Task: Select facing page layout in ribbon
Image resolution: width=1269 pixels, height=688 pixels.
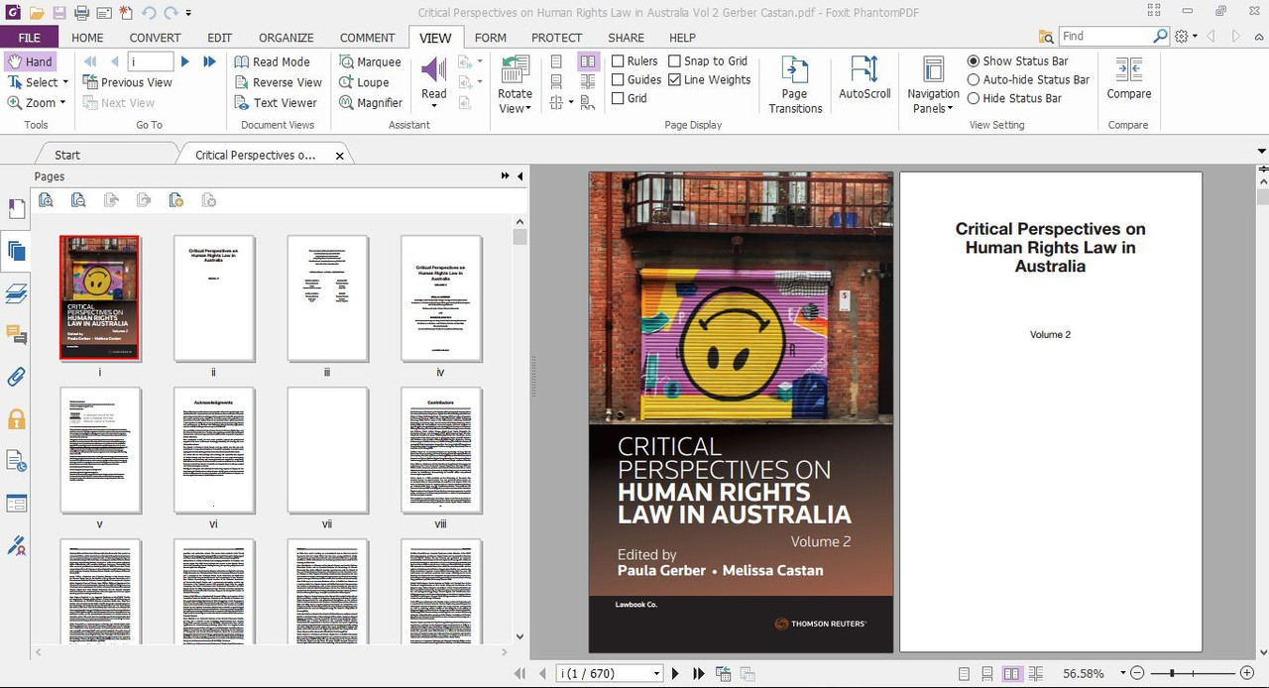Action: 588,61
